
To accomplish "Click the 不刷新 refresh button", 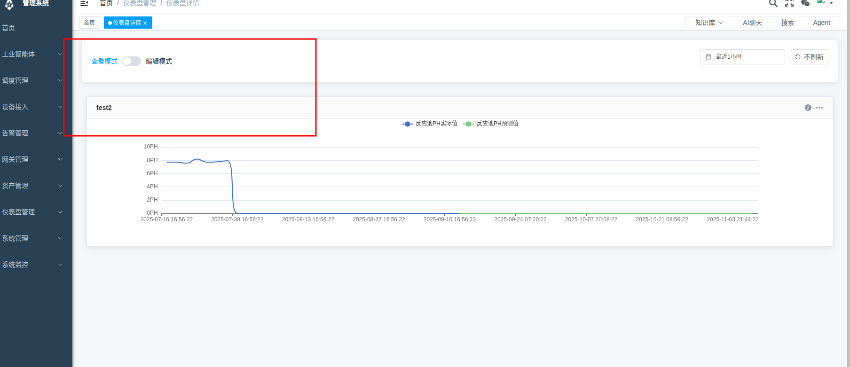I will coord(809,57).
